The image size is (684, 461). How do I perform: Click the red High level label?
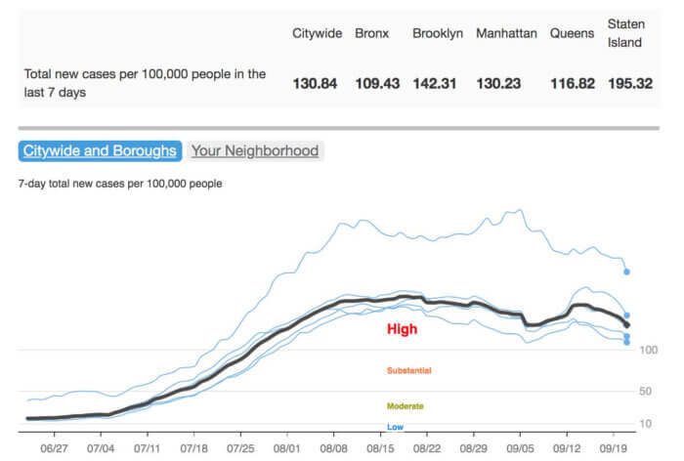pos(402,330)
